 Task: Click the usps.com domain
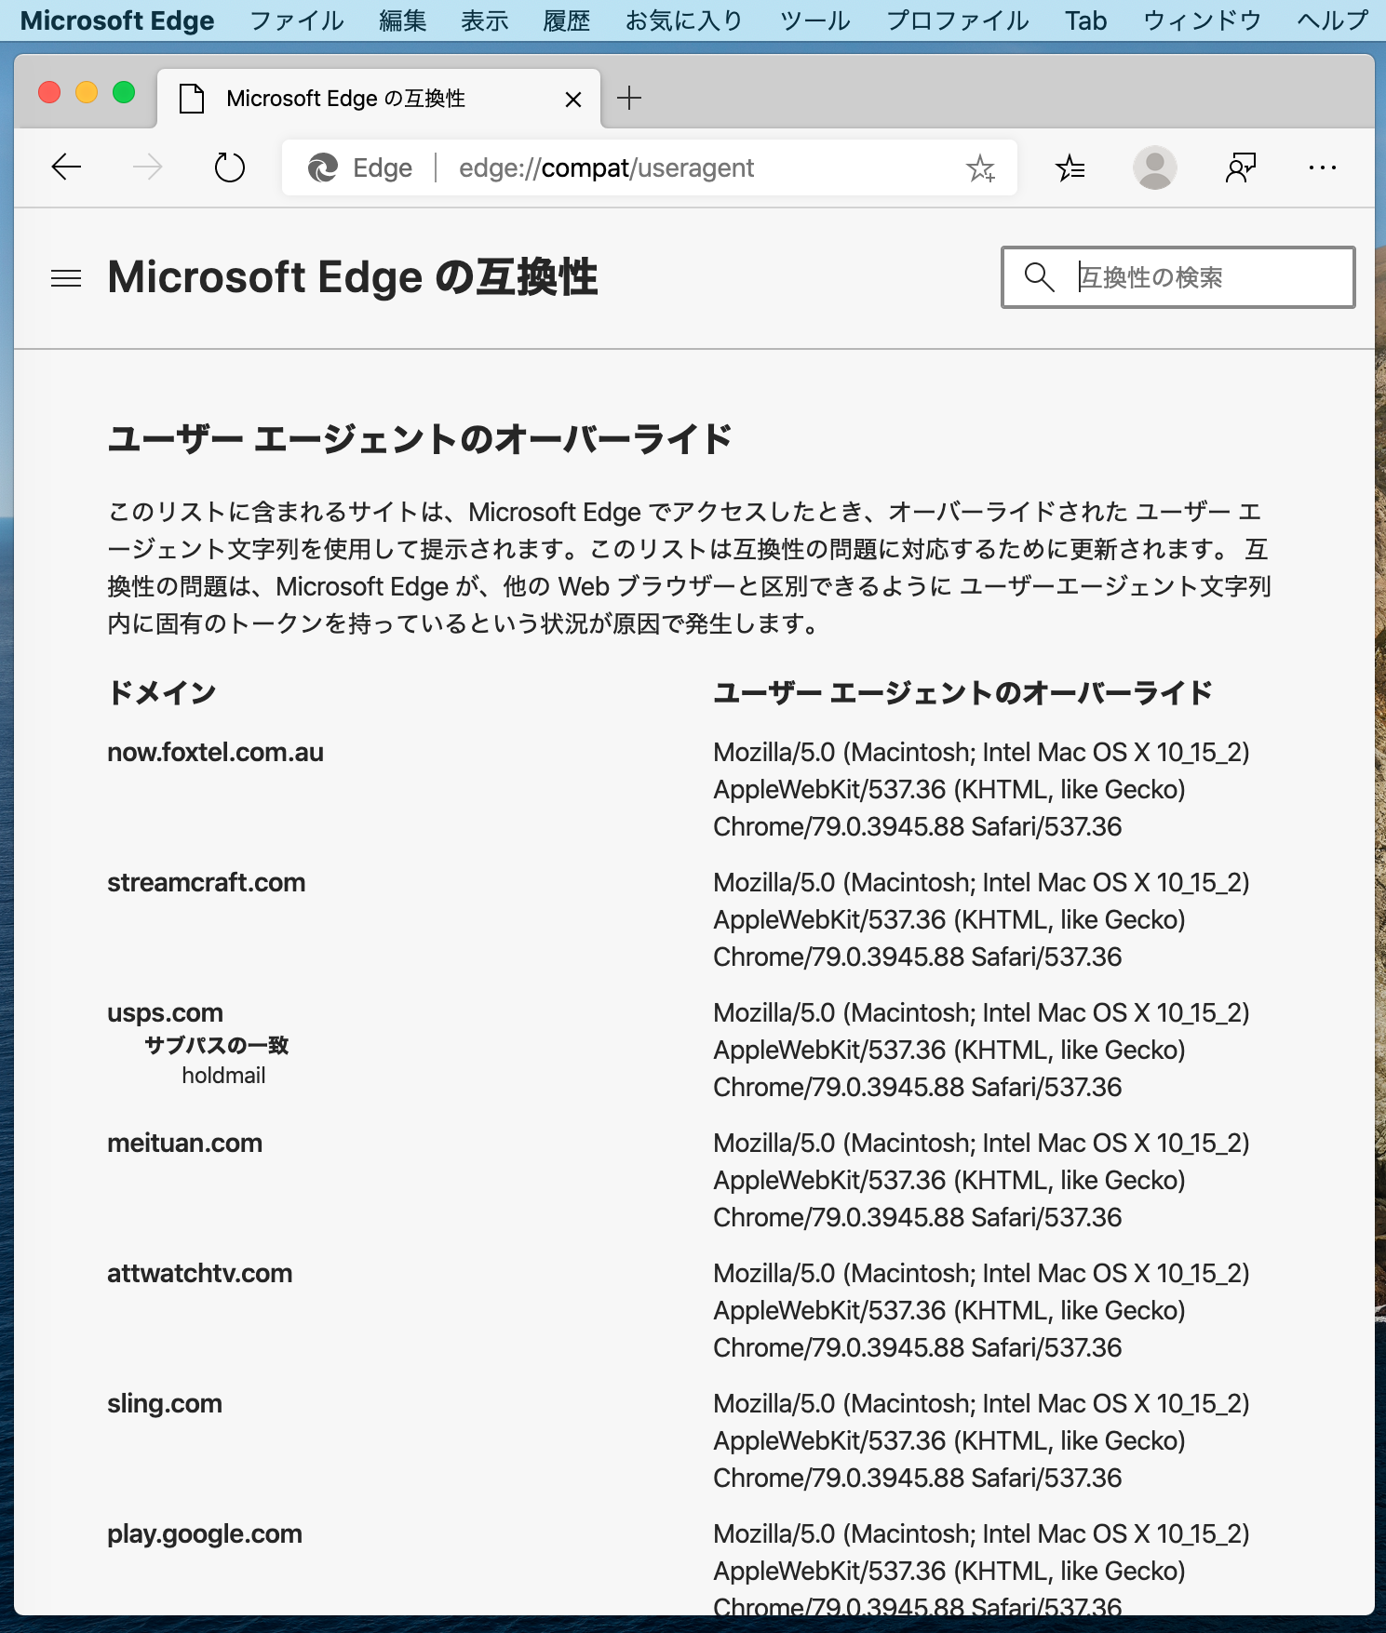point(165,1012)
